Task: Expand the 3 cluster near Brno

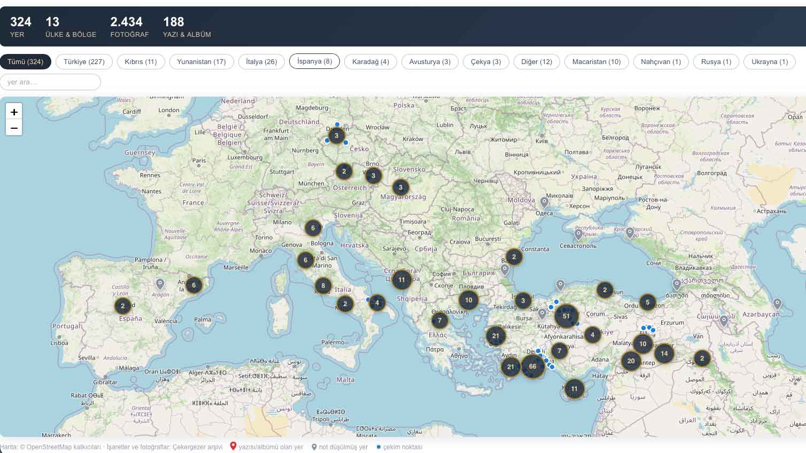Action: tap(373, 175)
